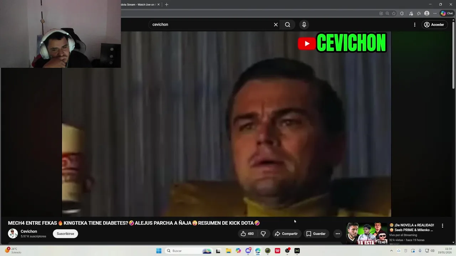Click the taskbar Buscar search box
Viewport: 456px width, 256px height.
pyautogui.click(x=189, y=251)
